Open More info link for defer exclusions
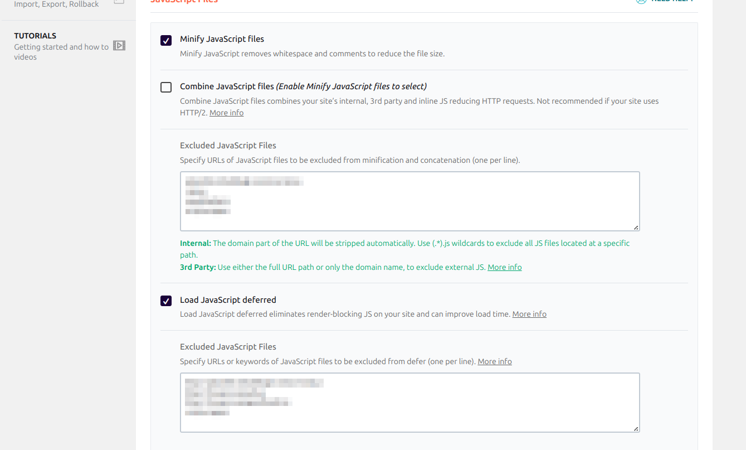 pyautogui.click(x=495, y=361)
